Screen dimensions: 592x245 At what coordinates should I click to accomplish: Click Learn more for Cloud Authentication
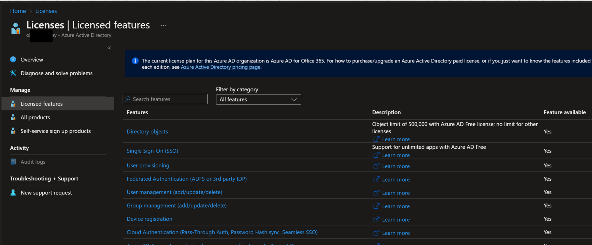[x=396, y=233]
